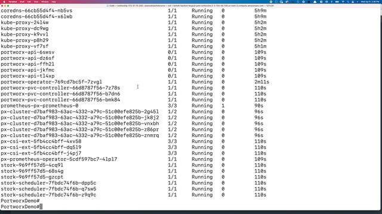382x214 pixels.
Task: Select pod name kube-proxy-dc9wg
Action: pos(24,29)
